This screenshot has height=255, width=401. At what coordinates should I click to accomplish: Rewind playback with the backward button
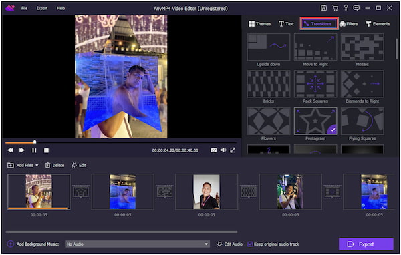click(x=10, y=150)
